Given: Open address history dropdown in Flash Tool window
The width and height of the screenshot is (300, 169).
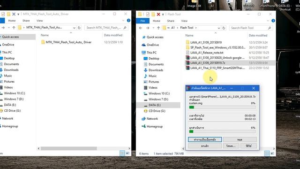Looking at the screenshot, I should tap(219, 28).
